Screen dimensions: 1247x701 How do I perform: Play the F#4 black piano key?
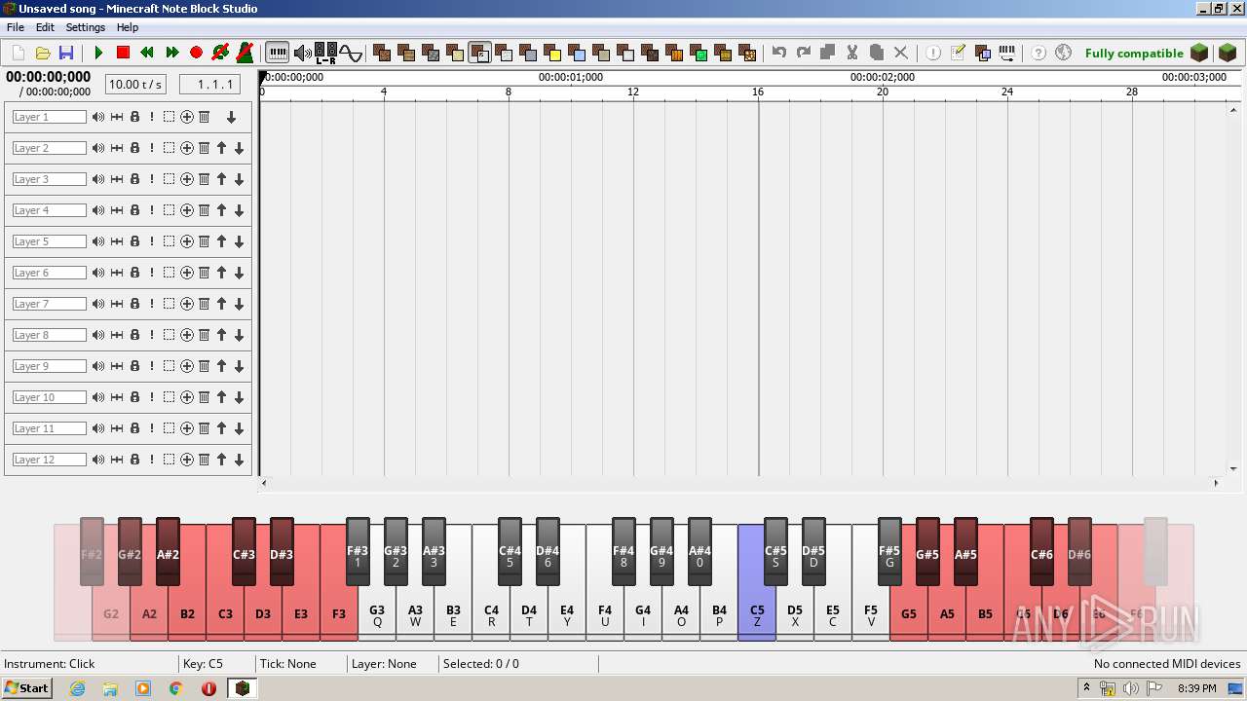pos(623,551)
